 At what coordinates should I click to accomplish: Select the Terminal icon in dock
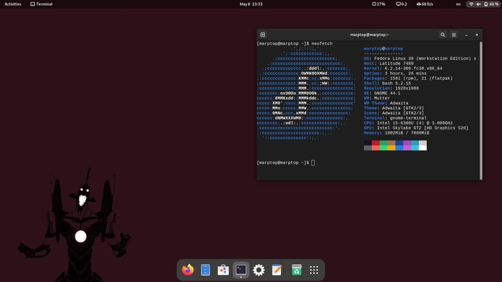tap(241, 270)
